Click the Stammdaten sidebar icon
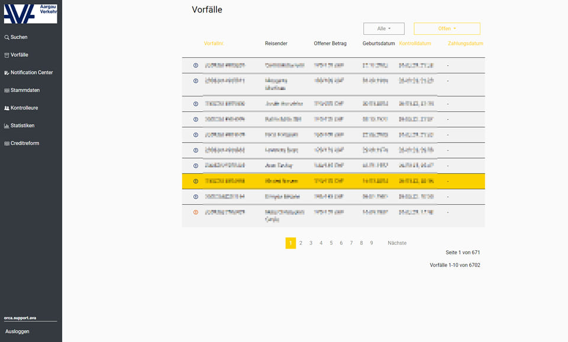Viewport: 568px width, 342px height. [7, 91]
